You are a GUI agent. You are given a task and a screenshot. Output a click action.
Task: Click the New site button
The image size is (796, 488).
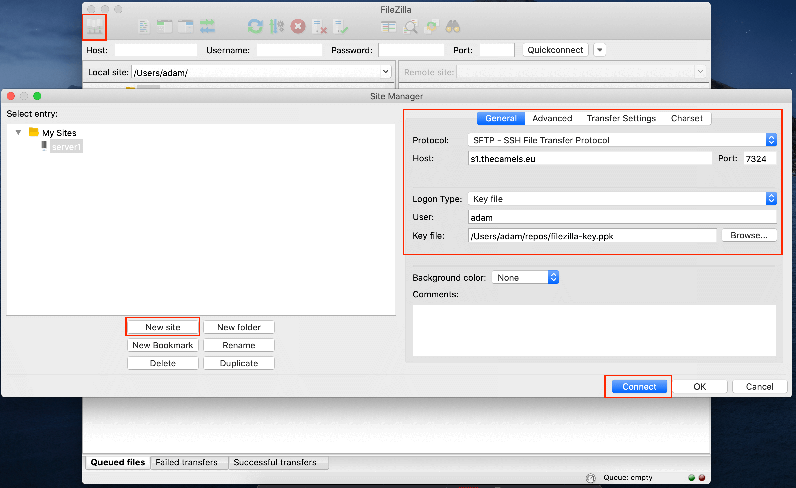pyautogui.click(x=163, y=327)
